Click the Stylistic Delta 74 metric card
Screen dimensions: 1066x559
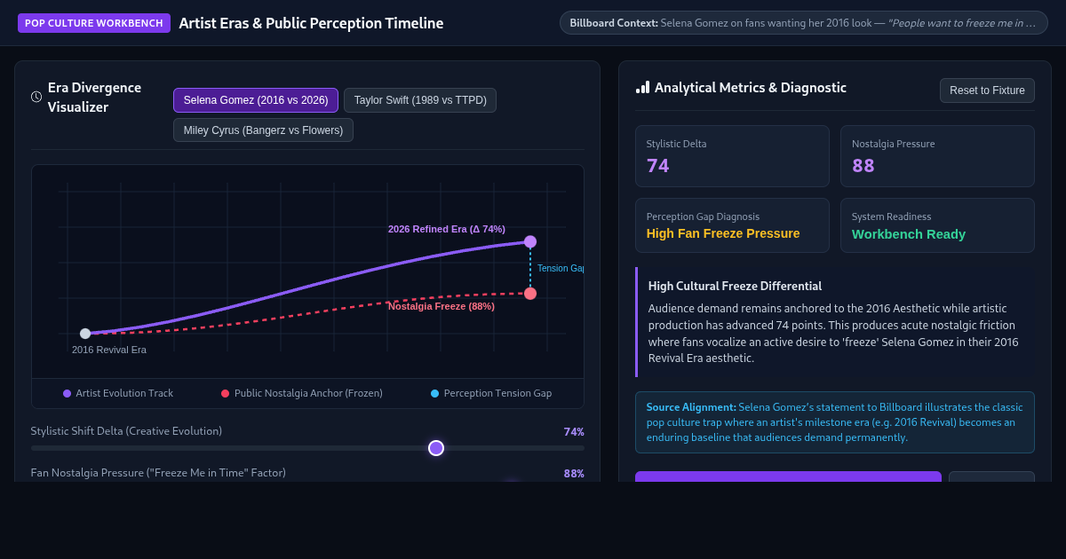click(732, 156)
